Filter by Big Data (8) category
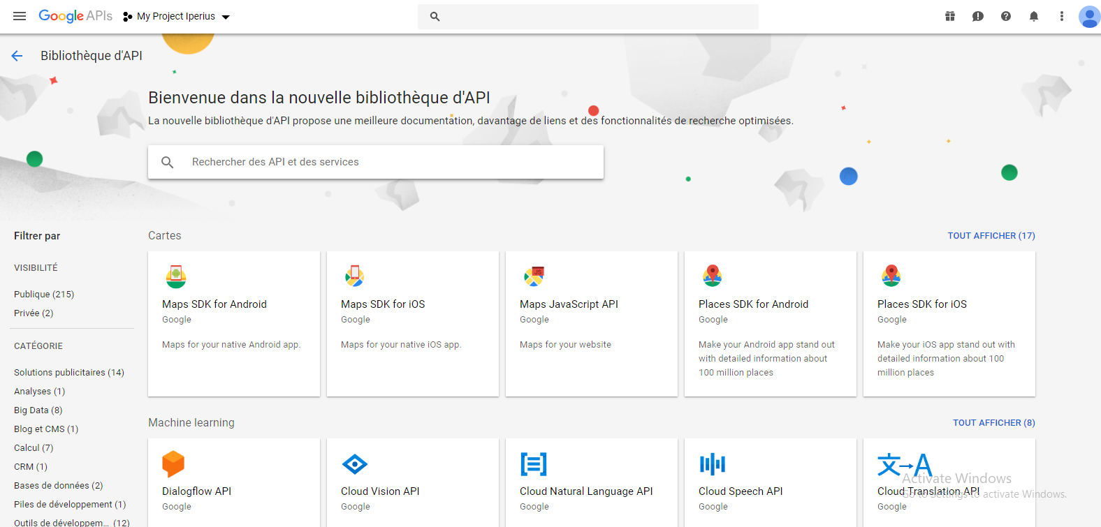 point(38,410)
